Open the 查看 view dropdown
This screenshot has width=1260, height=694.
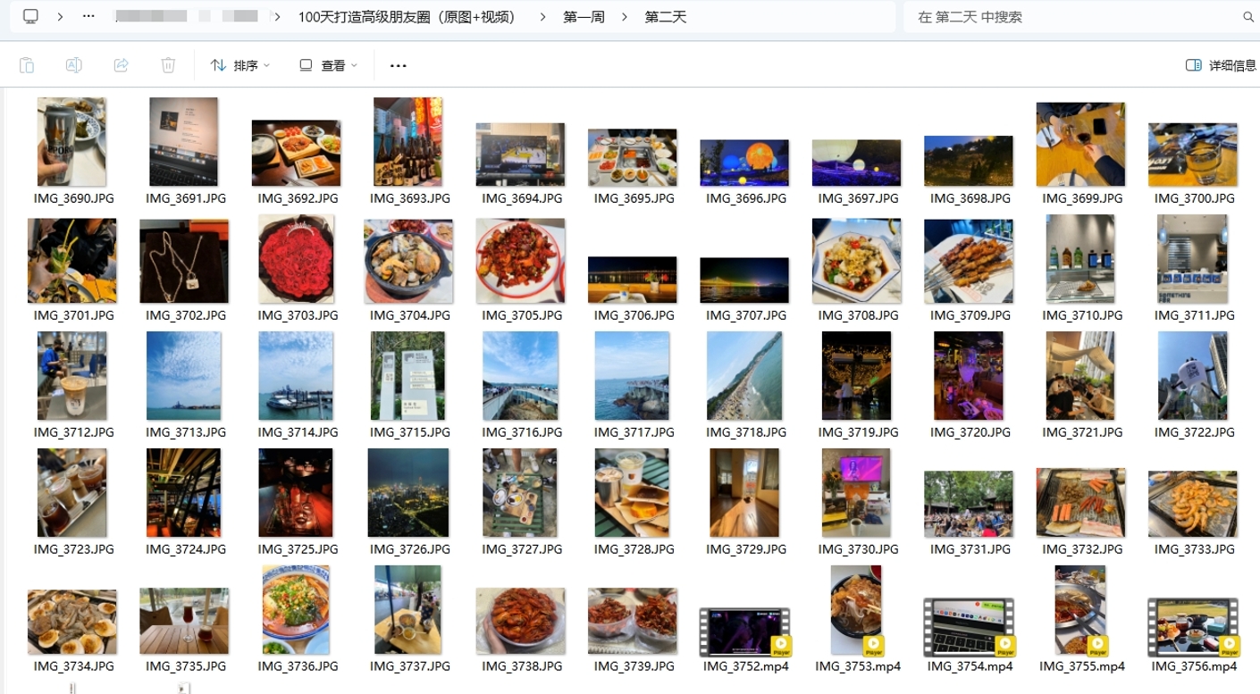328,65
